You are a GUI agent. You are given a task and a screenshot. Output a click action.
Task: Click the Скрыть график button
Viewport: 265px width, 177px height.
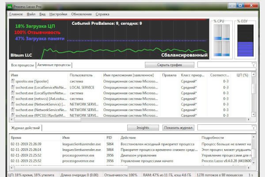click(x=170, y=65)
